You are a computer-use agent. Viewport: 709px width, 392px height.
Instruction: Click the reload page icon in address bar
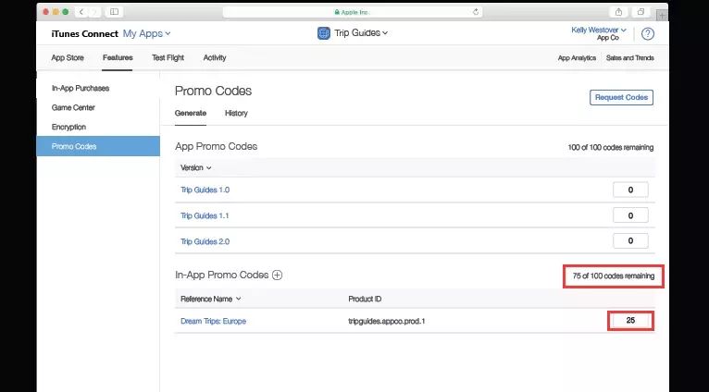(x=476, y=12)
